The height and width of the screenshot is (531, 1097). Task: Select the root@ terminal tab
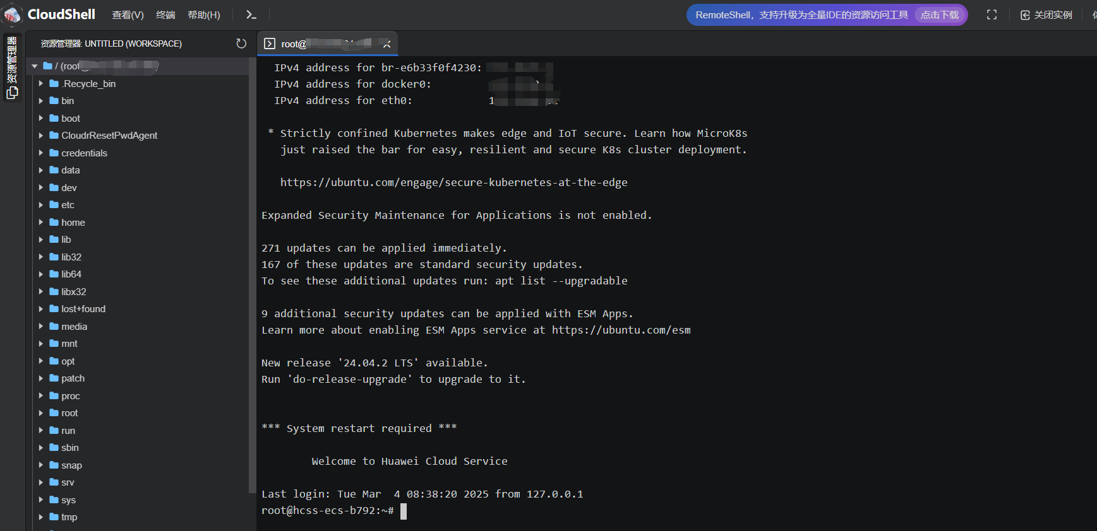[x=327, y=44]
